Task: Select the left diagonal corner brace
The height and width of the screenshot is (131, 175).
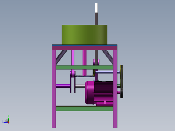Action: [61, 57]
